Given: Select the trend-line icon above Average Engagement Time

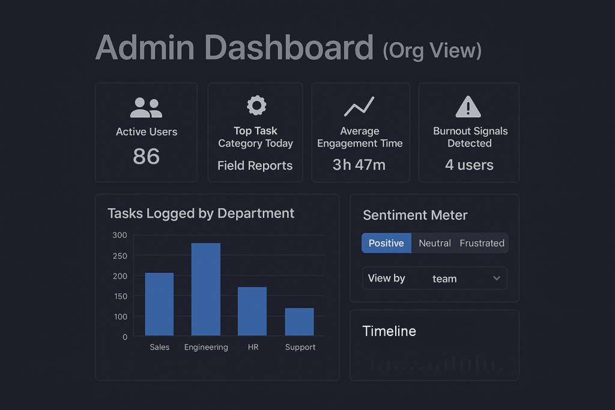Looking at the screenshot, I should [x=360, y=106].
